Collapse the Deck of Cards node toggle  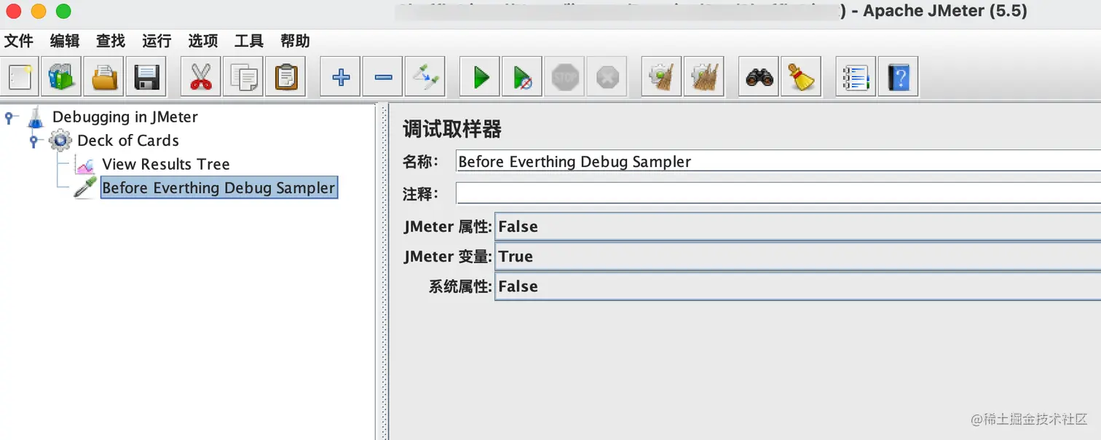(34, 141)
